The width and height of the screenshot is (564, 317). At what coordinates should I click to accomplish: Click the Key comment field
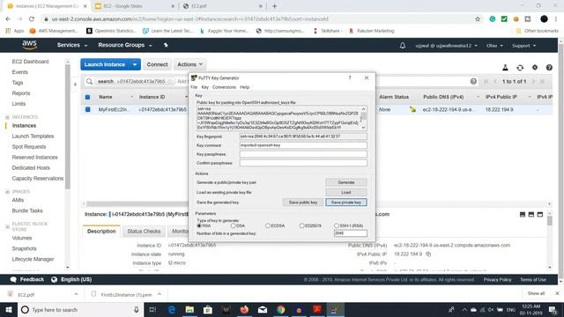(303, 145)
